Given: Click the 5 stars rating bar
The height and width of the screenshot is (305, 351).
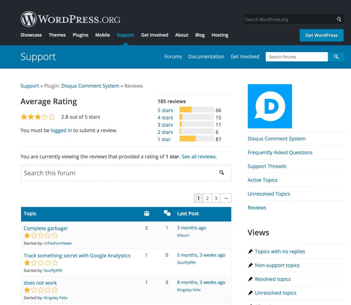Looking at the screenshot, I should pyautogui.click(x=196, y=110).
